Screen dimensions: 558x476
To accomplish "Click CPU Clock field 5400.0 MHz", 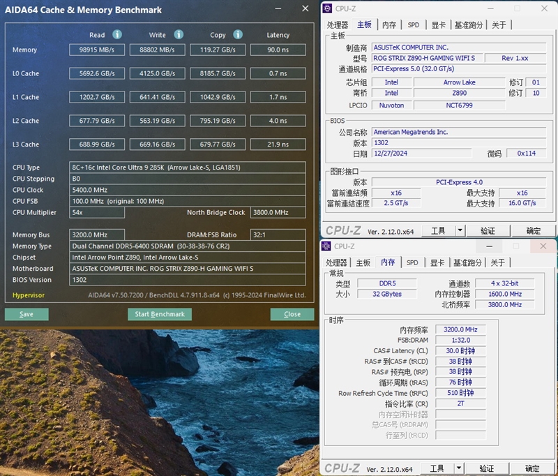I will [188, 190].
